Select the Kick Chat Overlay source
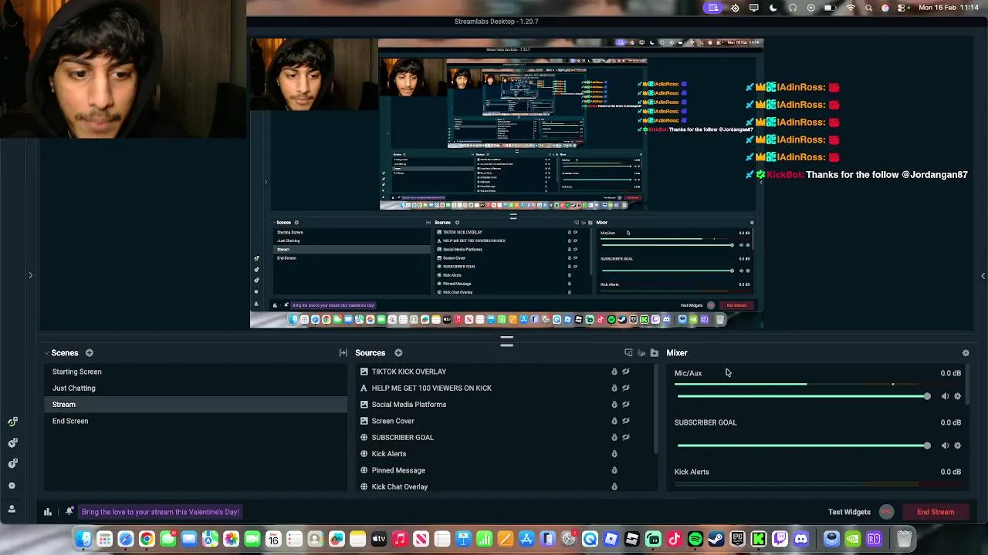Viewport: 988px width, 555px height. coord(399,486)
